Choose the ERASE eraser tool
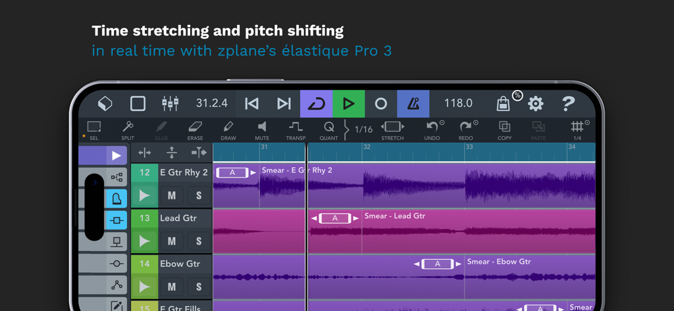The image size is (674, 311). tap(195, 131)
